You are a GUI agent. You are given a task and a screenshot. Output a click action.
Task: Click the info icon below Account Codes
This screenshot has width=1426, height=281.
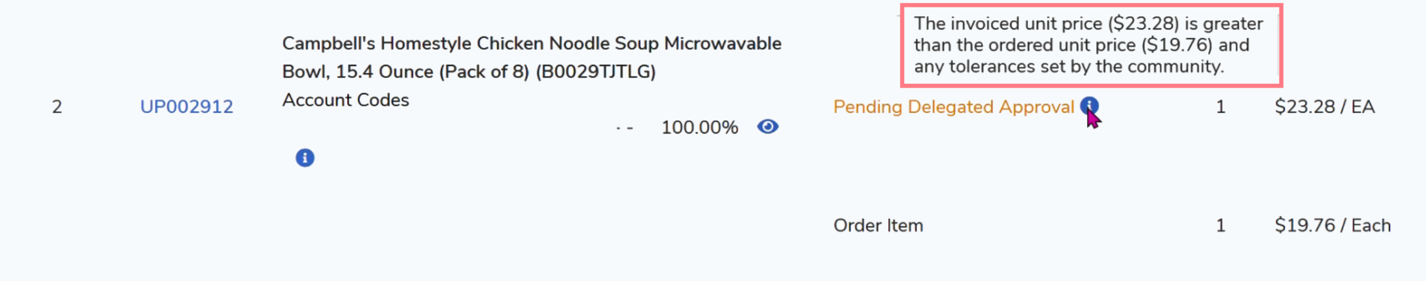pos(305,158)
